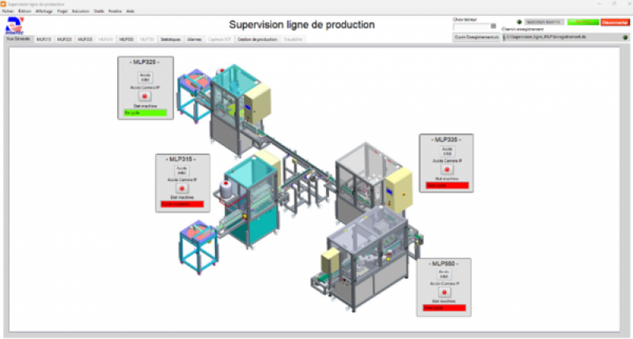Click the Choix tableur label
The height and width of the screenshot is (339, 633).
pos(464,19)
